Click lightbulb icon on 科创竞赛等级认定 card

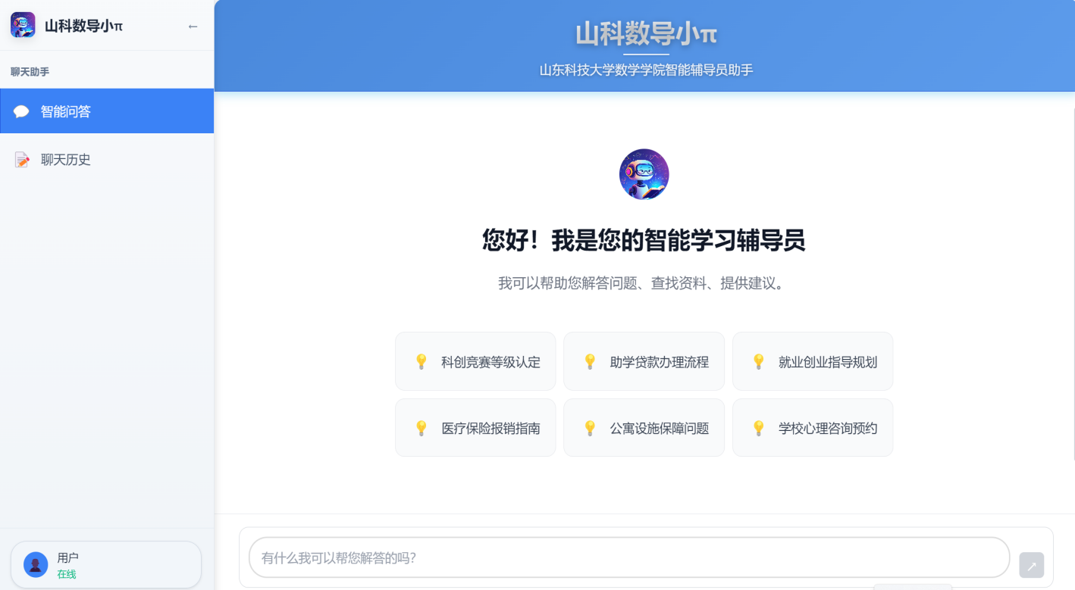click(422, 361)
